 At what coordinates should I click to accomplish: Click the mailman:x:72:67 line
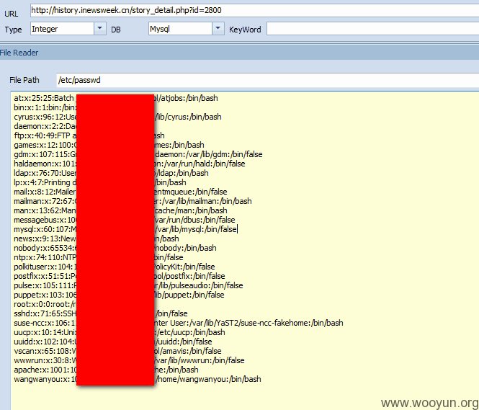click(x=133, y=201)
